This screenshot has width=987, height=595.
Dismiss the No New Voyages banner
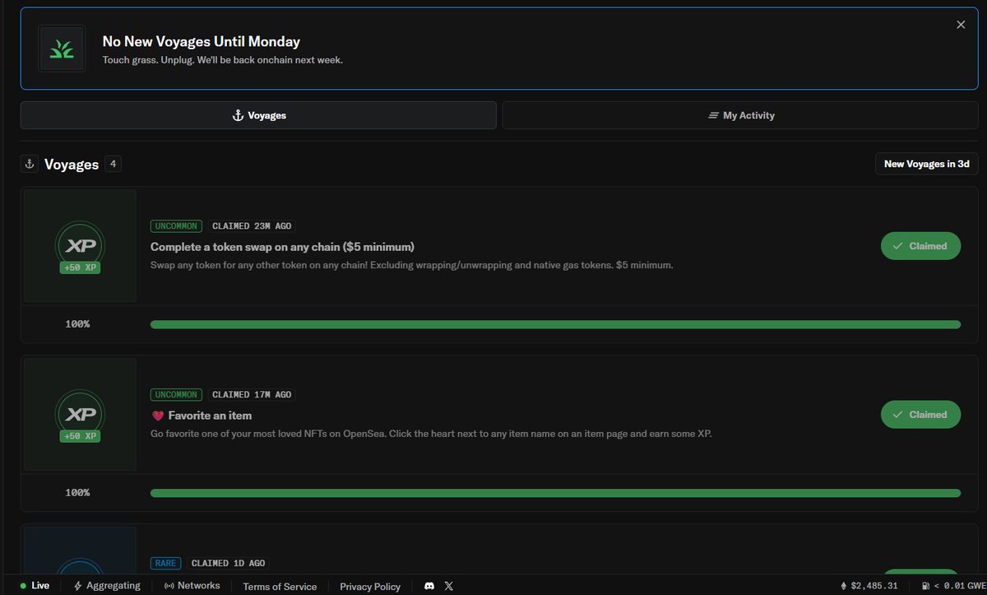coord(961,25)
